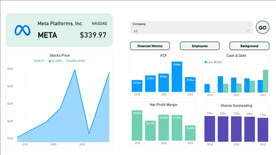The width and height of the screenshot is (276, 155).
Task: Select the 26.15% Net Profit Margin bar
Action: pyautogui.click(x=151, y=130)
